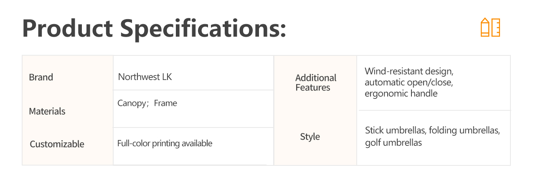This screenshot has width=533, height=180.
Task: Click Full-color printing available text
Action: pyautogui.click(x=165, y=144)
